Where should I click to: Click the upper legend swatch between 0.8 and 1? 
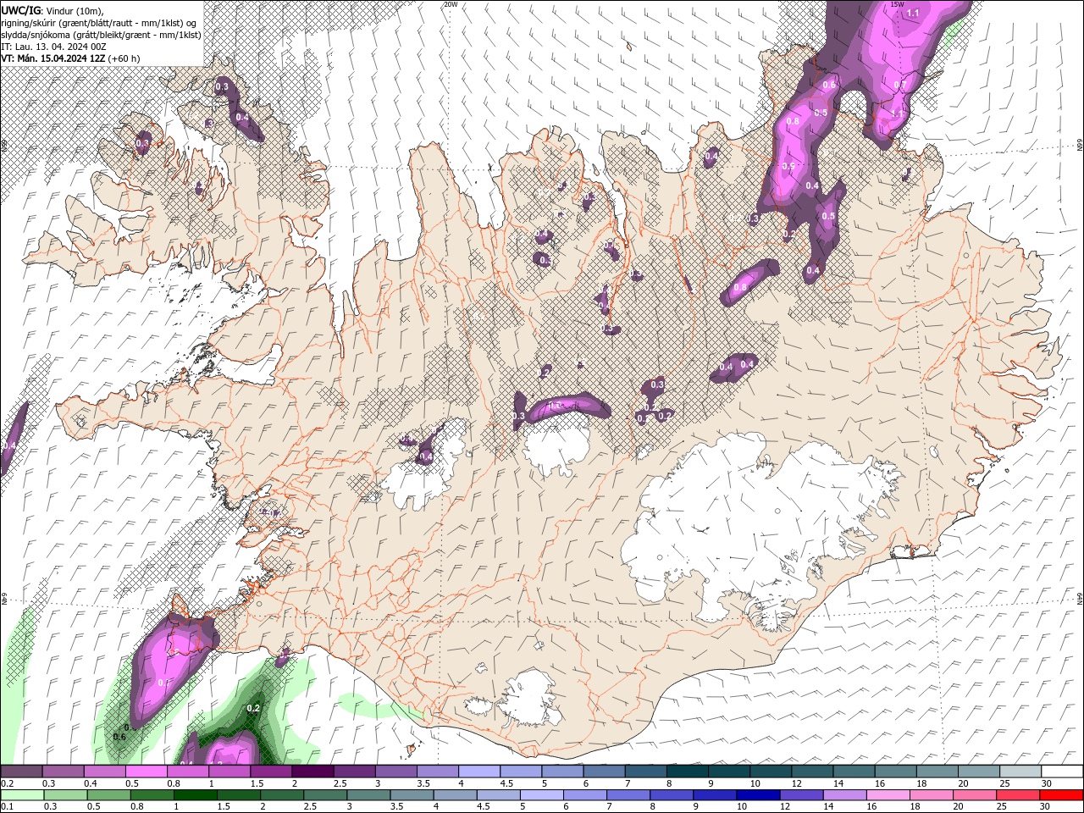pos(188,772)
